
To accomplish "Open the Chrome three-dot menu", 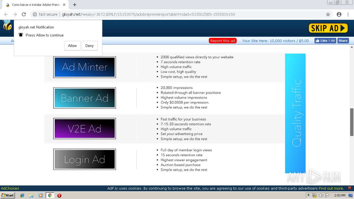I will pos(348,14).
